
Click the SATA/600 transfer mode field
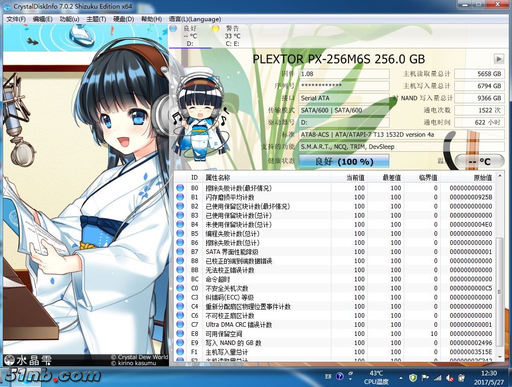tap(344, 110)
